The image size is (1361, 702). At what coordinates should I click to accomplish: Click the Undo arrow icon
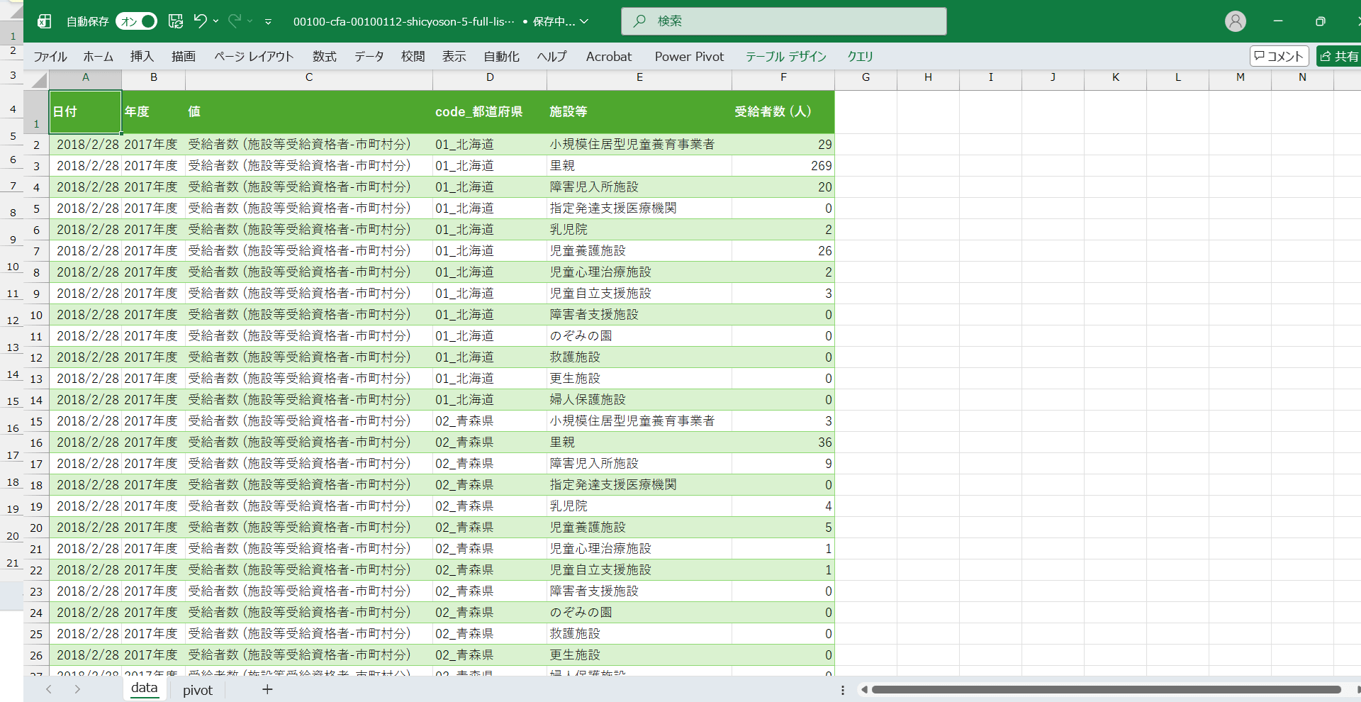click(x=201, y=21)
